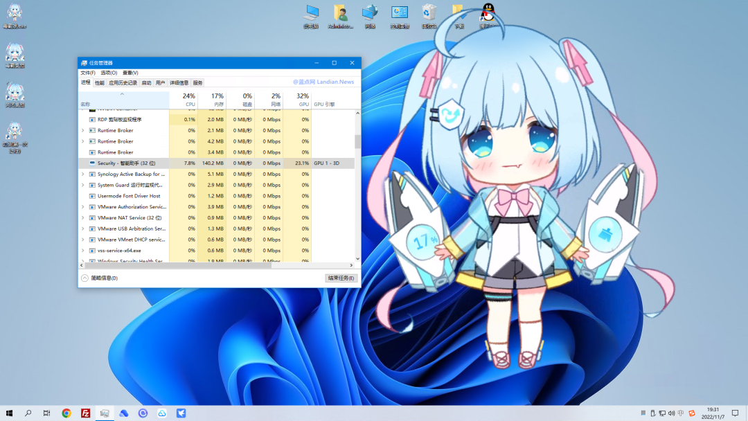Screen dimensions: 748x421
Task: Click the vertical scrollbar thumb in process list
Action: 358,142
